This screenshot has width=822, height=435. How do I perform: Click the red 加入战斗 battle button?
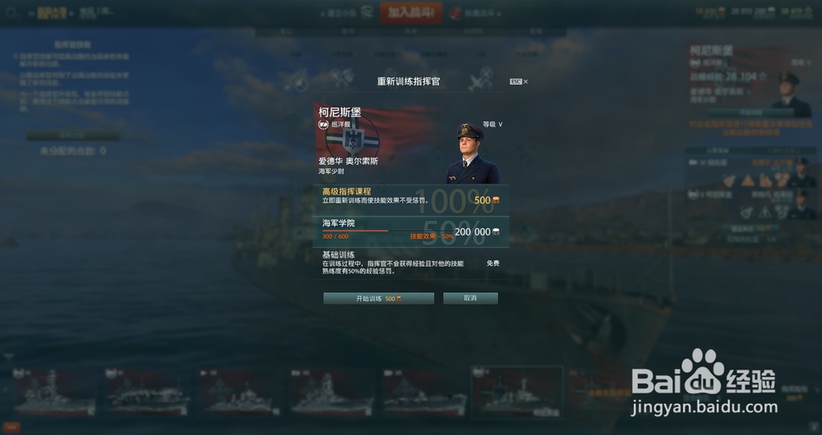click(411, 12)
